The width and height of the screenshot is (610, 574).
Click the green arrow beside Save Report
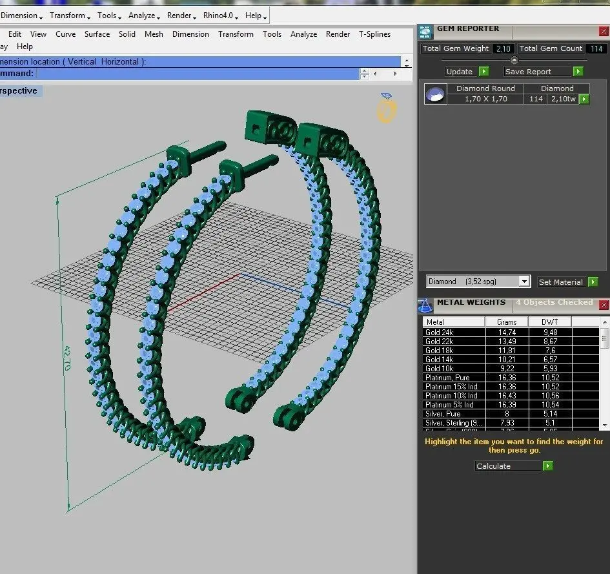(x=578, y=72)
